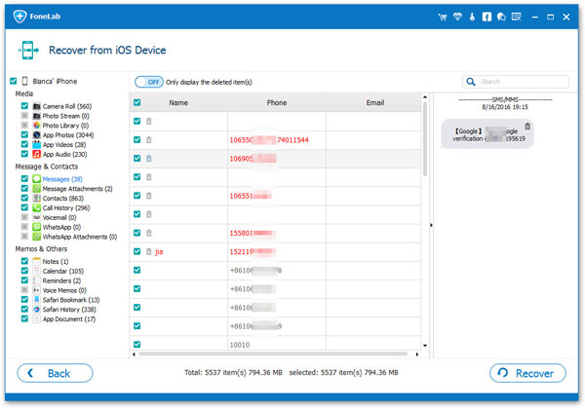Screen dimensions: 585x408
Task: Click trash icon in the 10655...74011544 row
Action: click(x=149, y=139)
